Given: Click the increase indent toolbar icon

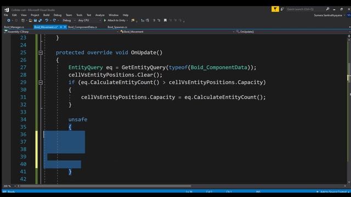Looking at the screenshot, I should tap(148, 20).
